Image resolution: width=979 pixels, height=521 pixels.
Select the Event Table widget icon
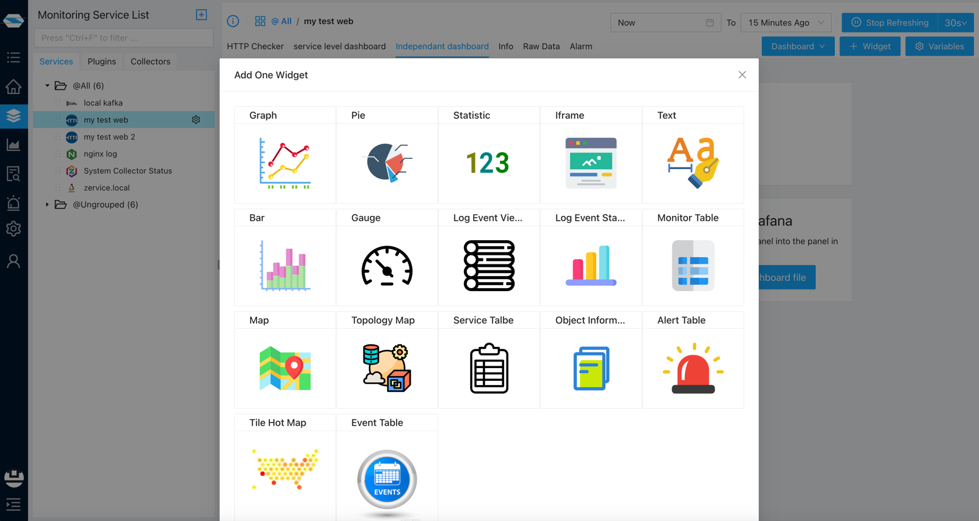click(x=387, y=479)
